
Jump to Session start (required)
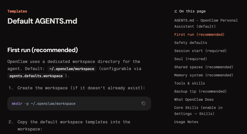[x=200, y=51]
